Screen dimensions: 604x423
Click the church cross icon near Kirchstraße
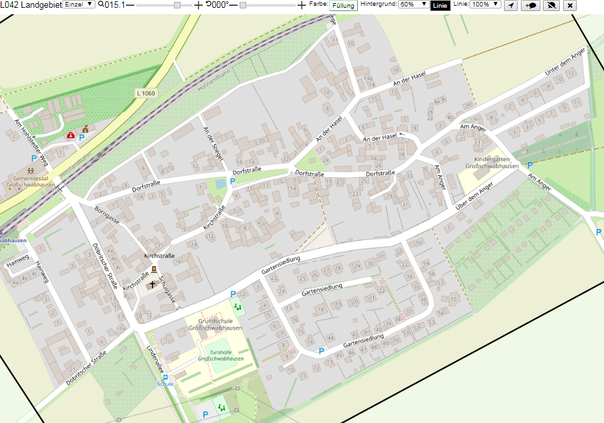(x=153, y=285)
